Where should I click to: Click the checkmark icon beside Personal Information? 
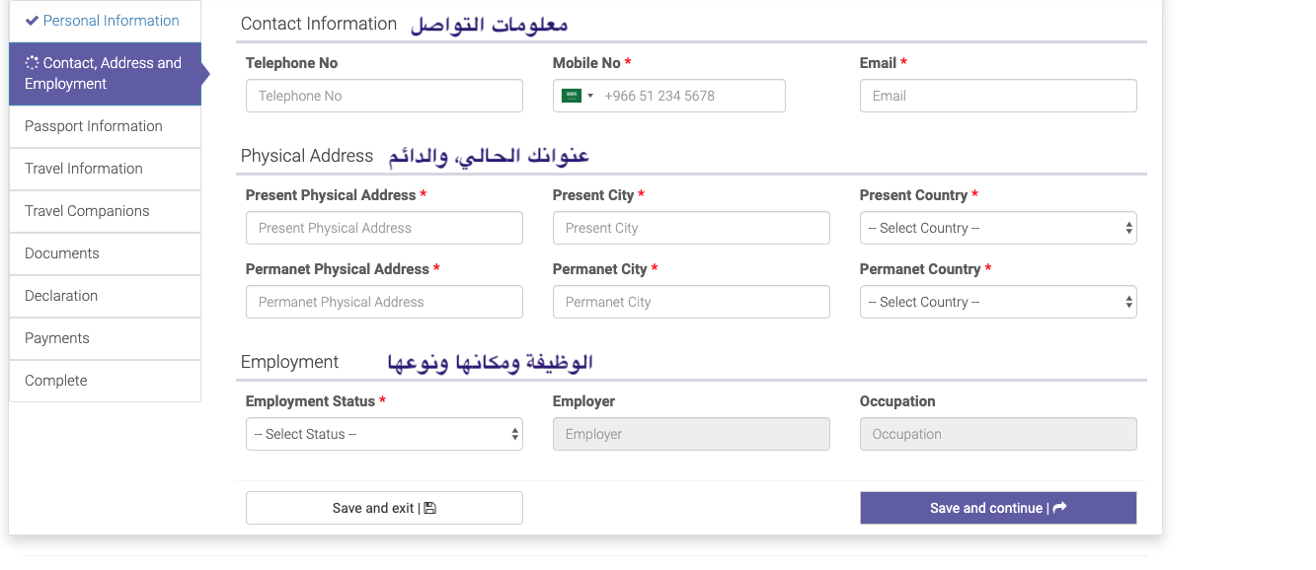click(x=32, y=21)
